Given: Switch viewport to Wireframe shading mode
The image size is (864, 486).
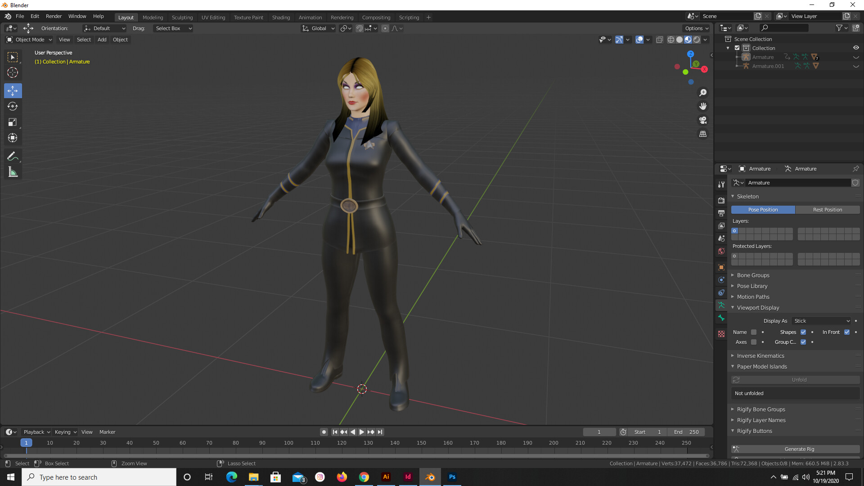Looking at the screenshot, I should [670, 40].
